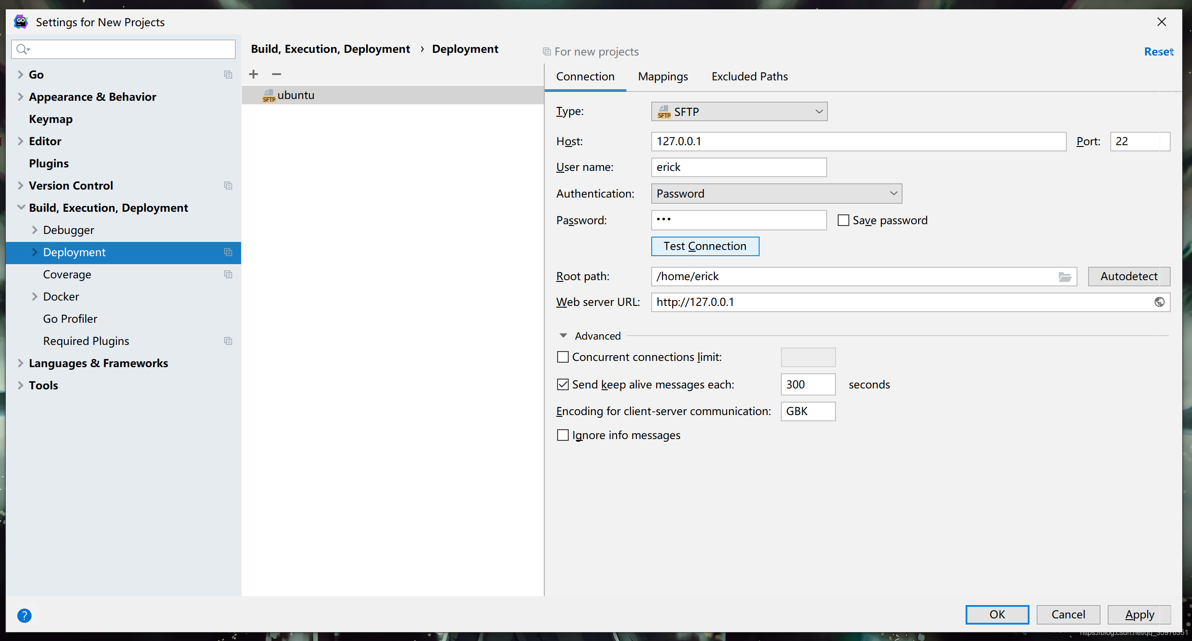The height and width of the screenshot is (641, 1192).
Task: Click the help icon at bottom left
Action: (x=24, y=615)
